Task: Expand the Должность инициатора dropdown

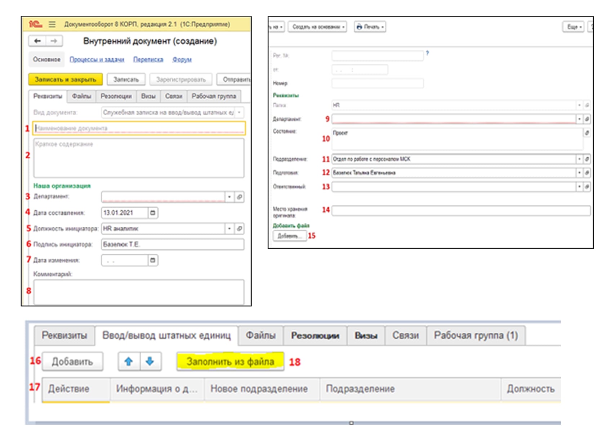Action: (229, 228)
